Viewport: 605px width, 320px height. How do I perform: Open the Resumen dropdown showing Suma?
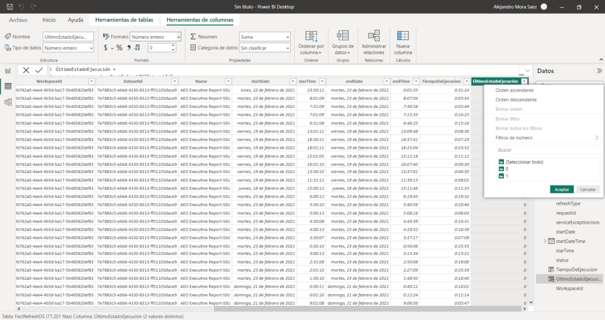coord(264,37)
